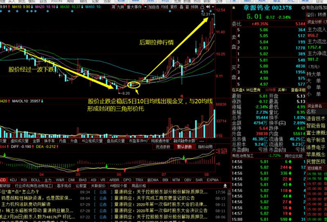
Task: Open the dropdown arrow after the jump-to-end icon
Action: [212, 7]
